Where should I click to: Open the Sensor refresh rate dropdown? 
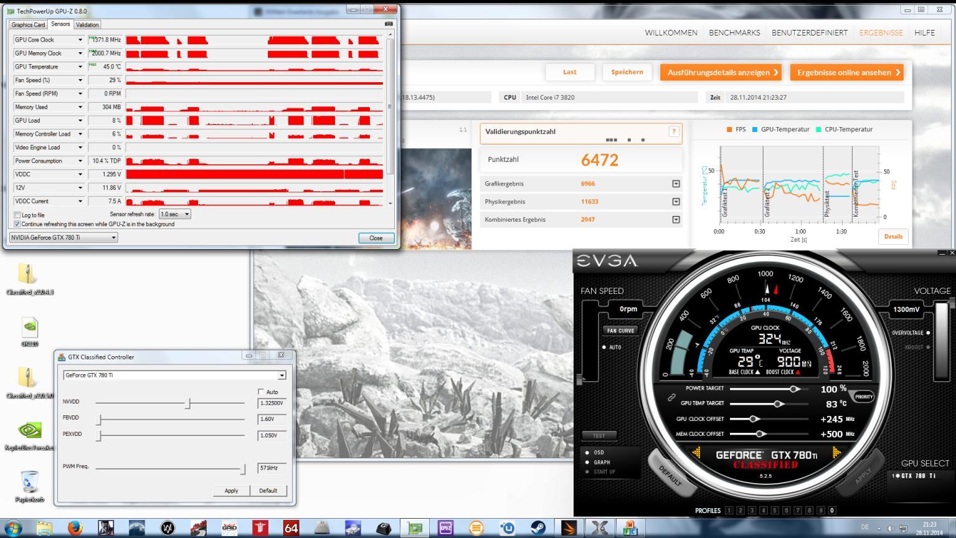pyautogui.click(x=175, y=214)
